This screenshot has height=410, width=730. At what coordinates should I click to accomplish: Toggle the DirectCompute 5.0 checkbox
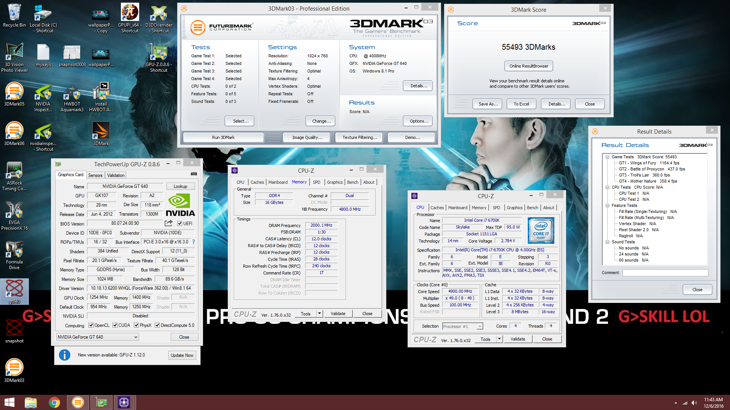pyautogui.click(x=157, y=325)
